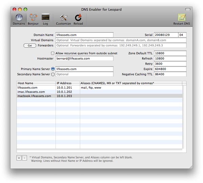Image resolution: width=203 pixels, height=183 pixels.
Task: Edit the Hostmaster email field
Action: pos(84,59)
